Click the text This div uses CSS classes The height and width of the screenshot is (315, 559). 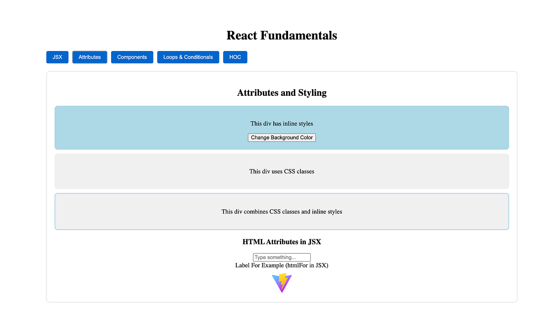[x=282, y=171]
